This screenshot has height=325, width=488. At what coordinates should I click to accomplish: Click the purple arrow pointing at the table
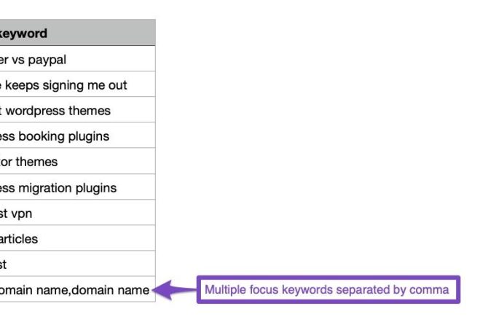[x=175, y=290]
